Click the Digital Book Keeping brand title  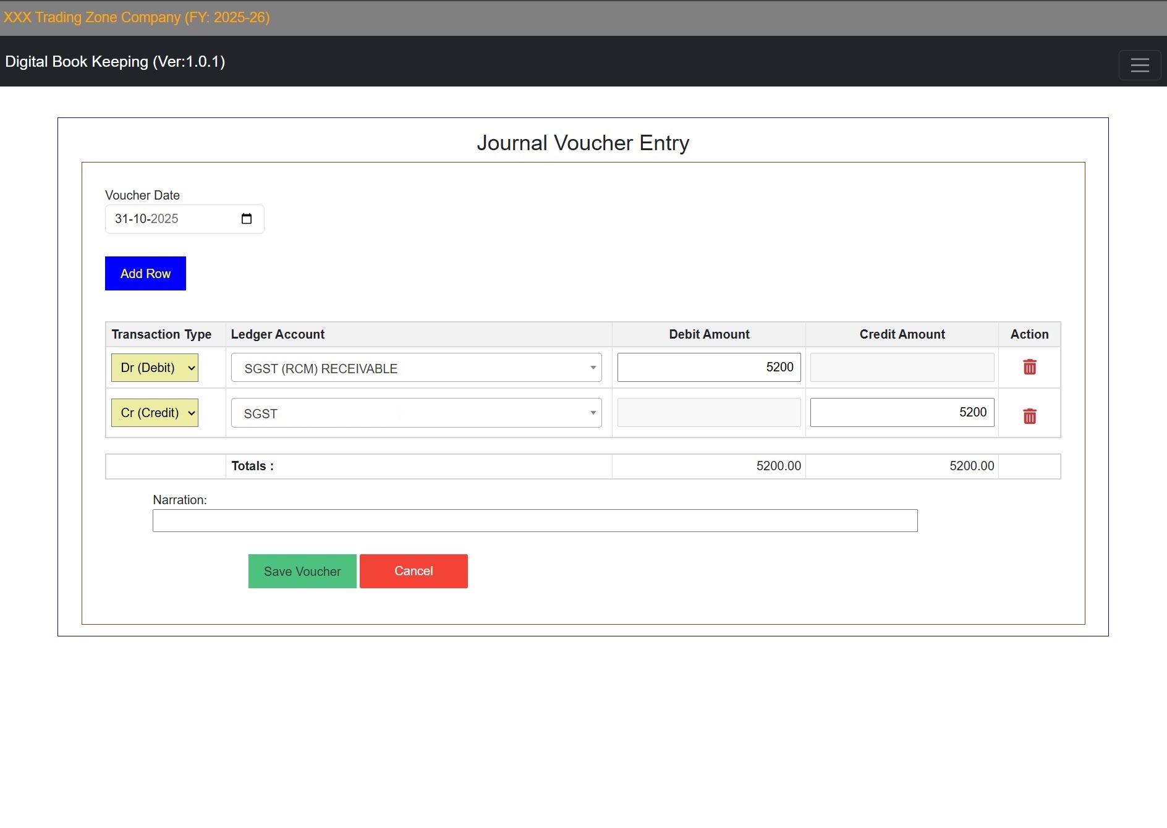tap(115, 62)
